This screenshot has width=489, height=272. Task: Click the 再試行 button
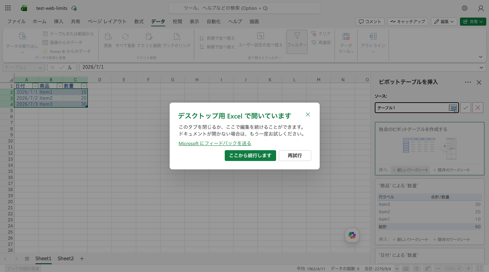[x=295, y=156]
